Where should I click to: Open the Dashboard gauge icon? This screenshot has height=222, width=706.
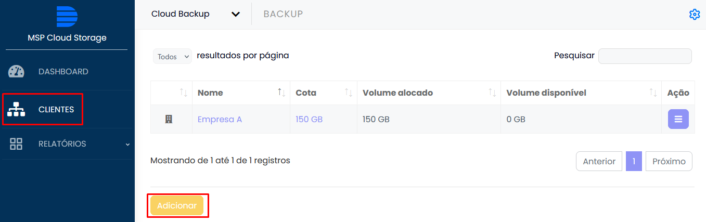click(x=16, y=72)
